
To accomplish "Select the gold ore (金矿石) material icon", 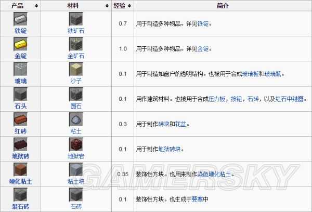I will click(x=76, y=44).
